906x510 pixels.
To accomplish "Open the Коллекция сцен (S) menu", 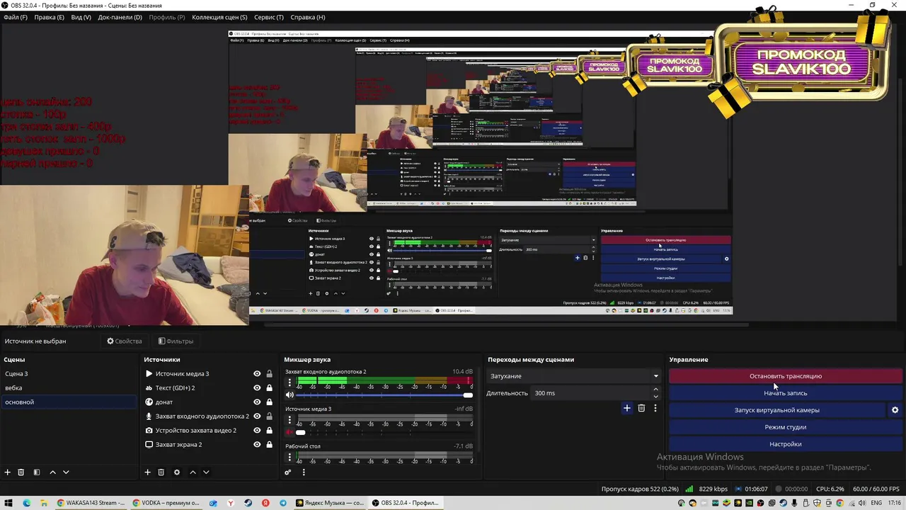I will click(219, 17).
